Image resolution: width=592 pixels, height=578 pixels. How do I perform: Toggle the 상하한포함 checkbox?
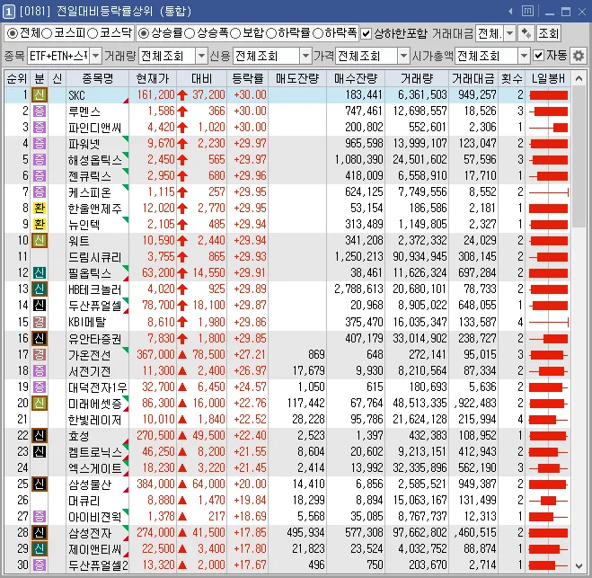(x=366, y=33)
